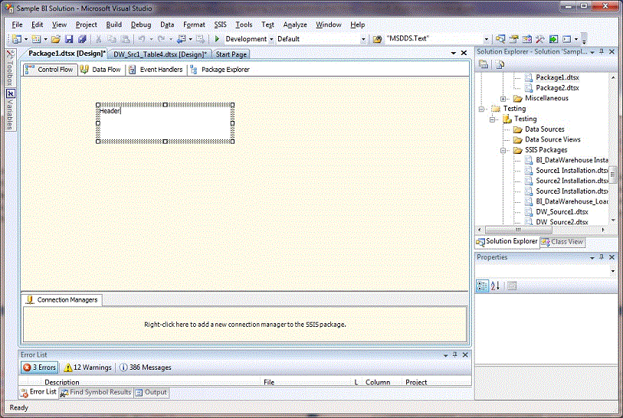Click the Categorized icon in Properties panel
This screenshot has width=623, height=418.
482,286
